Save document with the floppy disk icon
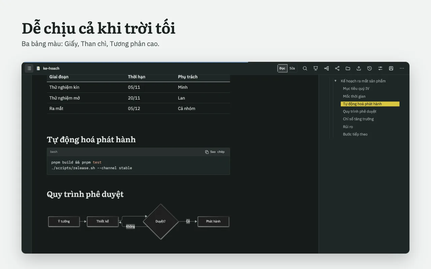 pos(391,68)
